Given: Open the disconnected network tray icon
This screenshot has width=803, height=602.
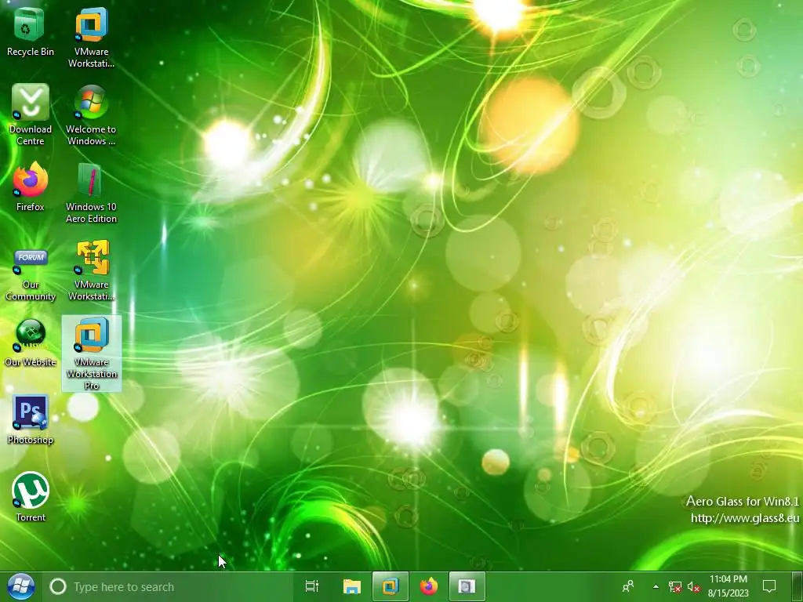Looking at the screenshot, I should click(675, 586).
